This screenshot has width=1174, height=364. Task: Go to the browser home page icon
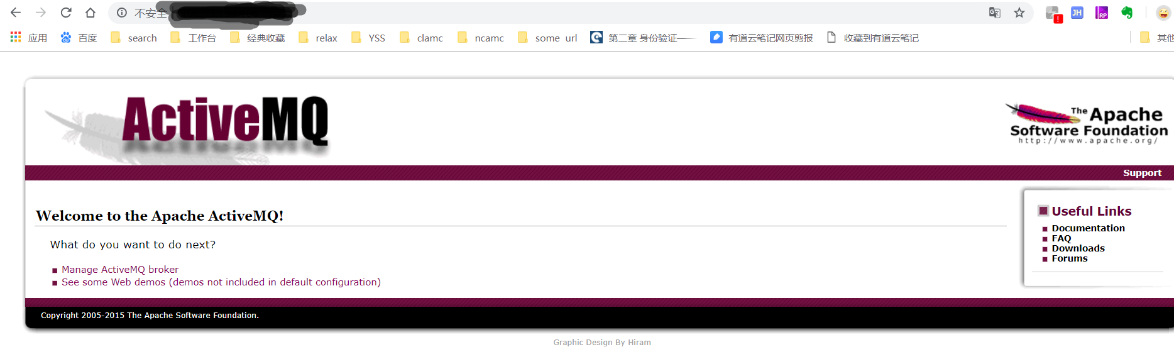coord(91,13)
